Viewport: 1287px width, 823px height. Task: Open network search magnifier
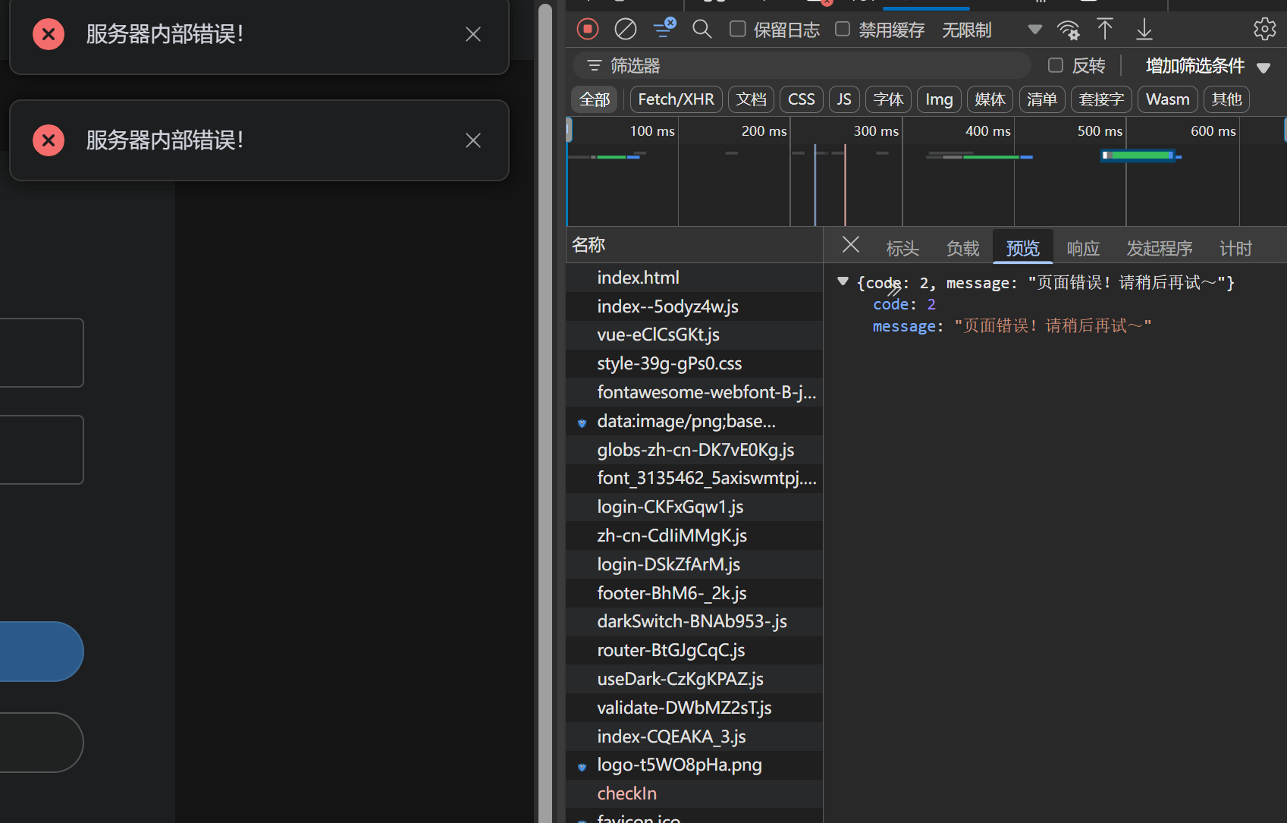(702, 30)
